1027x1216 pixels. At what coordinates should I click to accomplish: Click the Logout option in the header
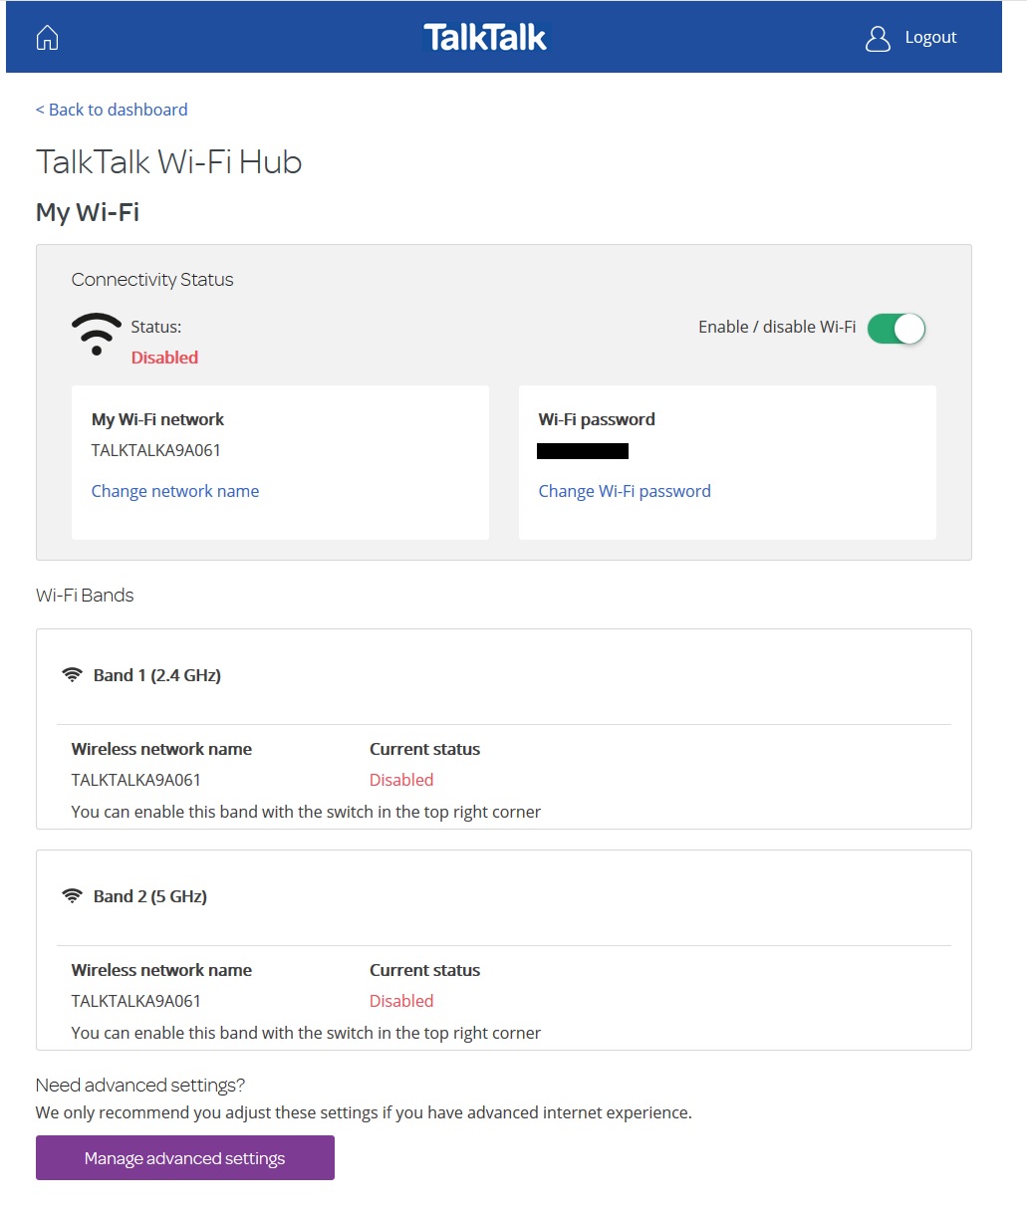coord(930,37)
